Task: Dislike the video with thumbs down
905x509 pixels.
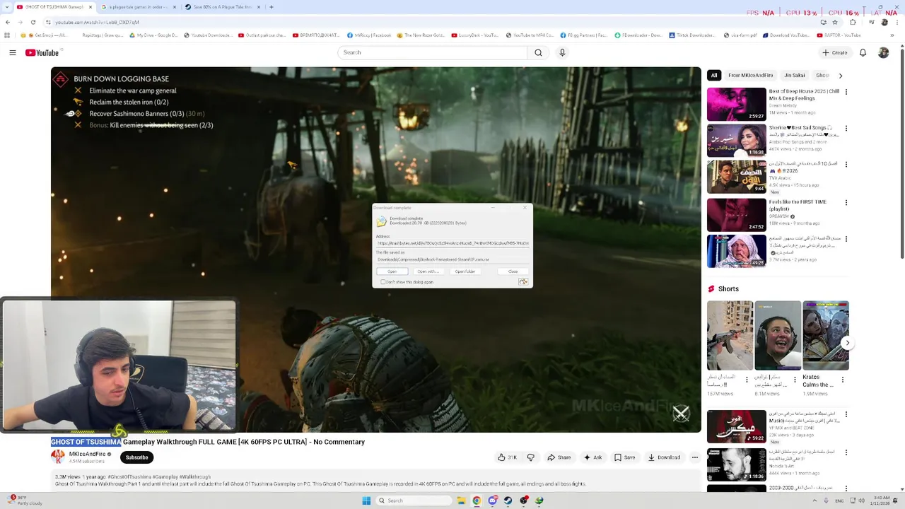Action: tap(530, 457)
